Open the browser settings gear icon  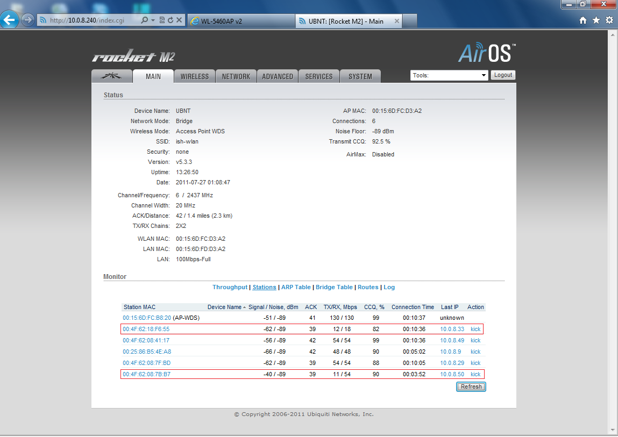(609, 20)
